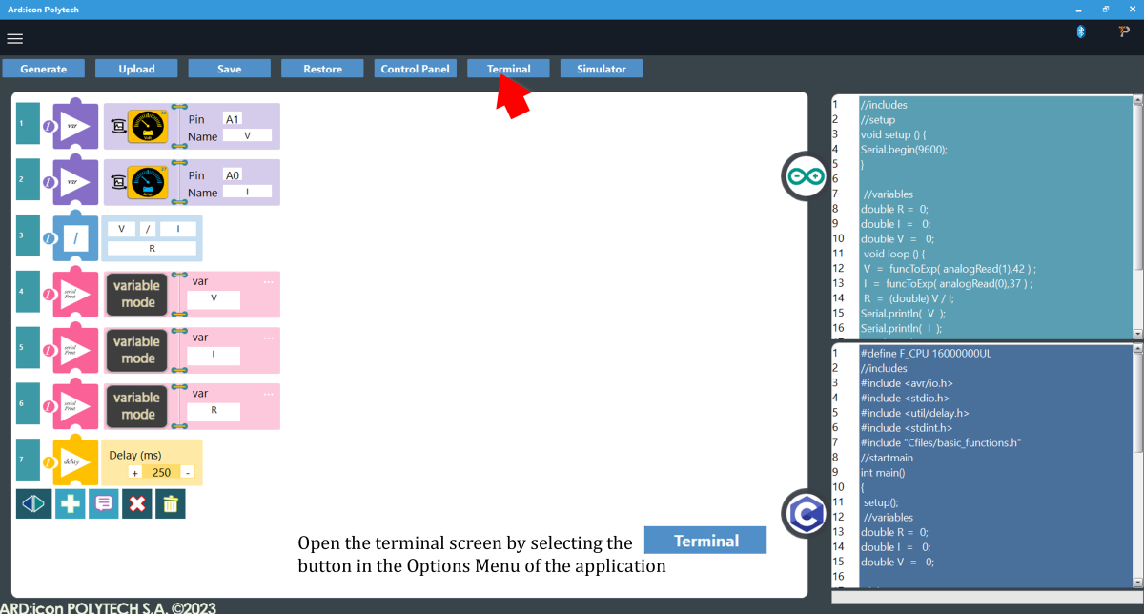
Task: Increase delay with the plus button
Action: tap(134, 473)
